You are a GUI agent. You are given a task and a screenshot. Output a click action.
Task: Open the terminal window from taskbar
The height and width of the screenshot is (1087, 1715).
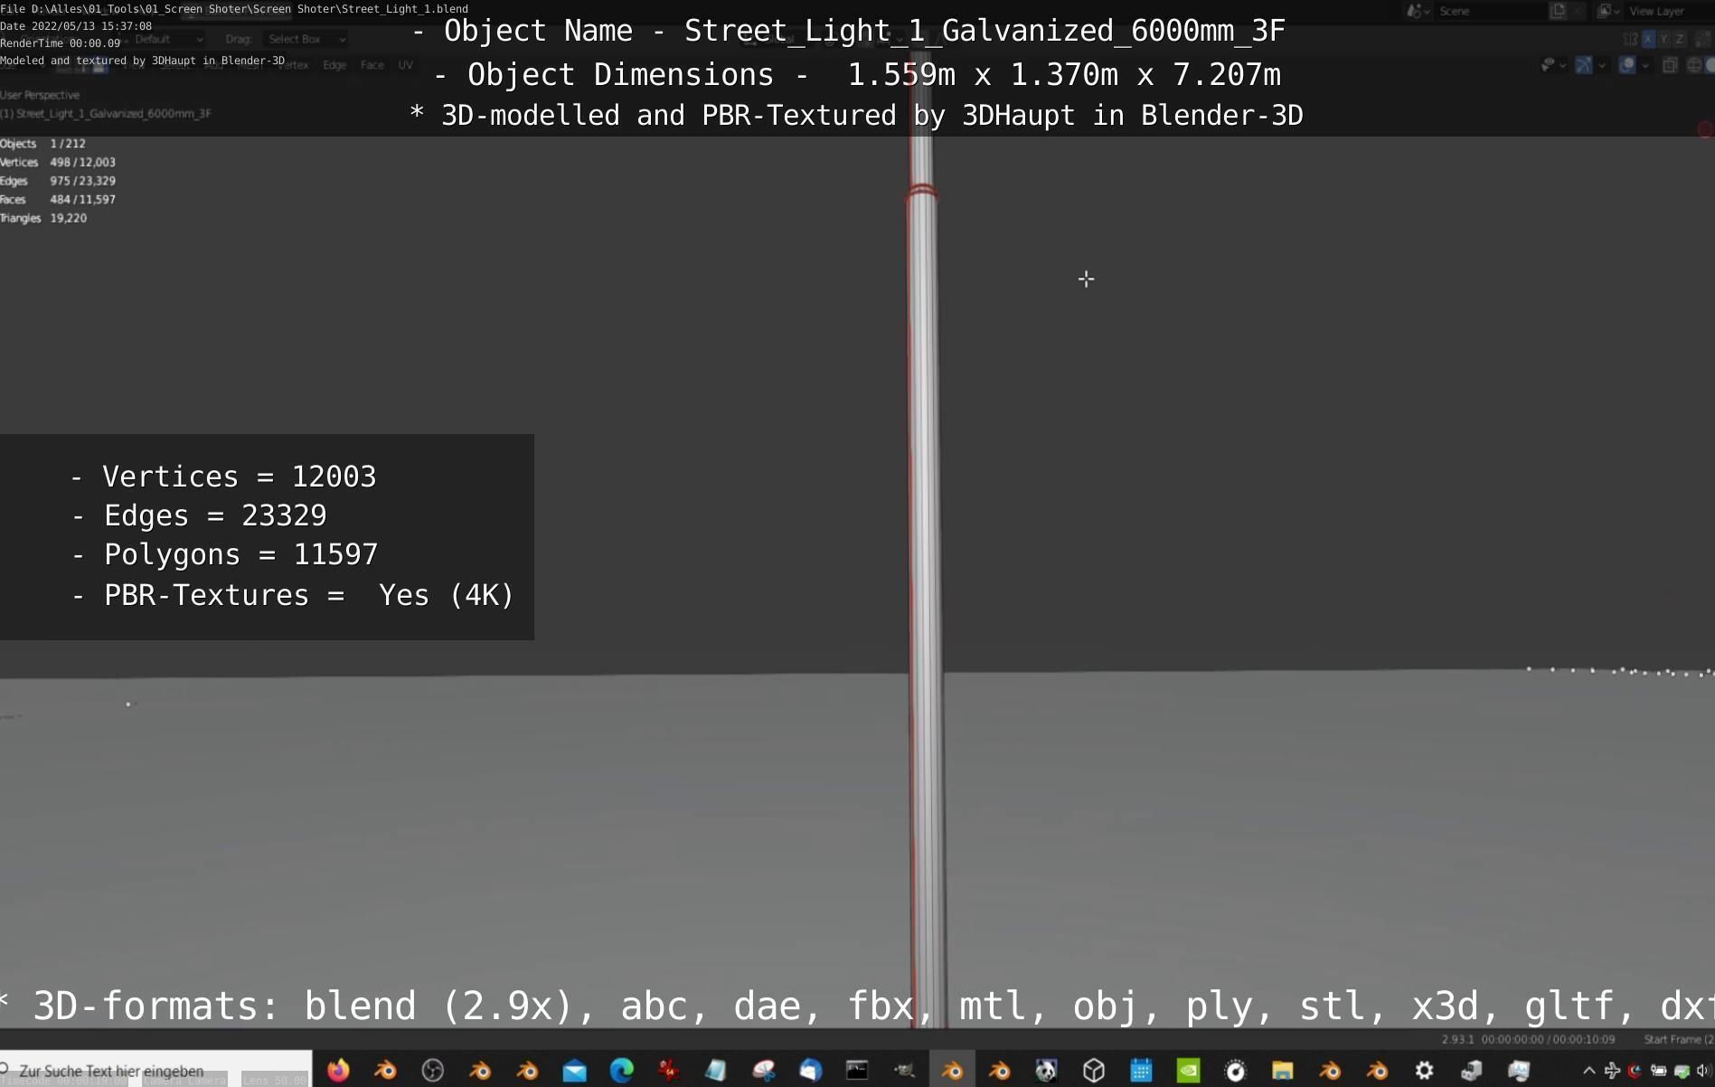(857, 1071)
